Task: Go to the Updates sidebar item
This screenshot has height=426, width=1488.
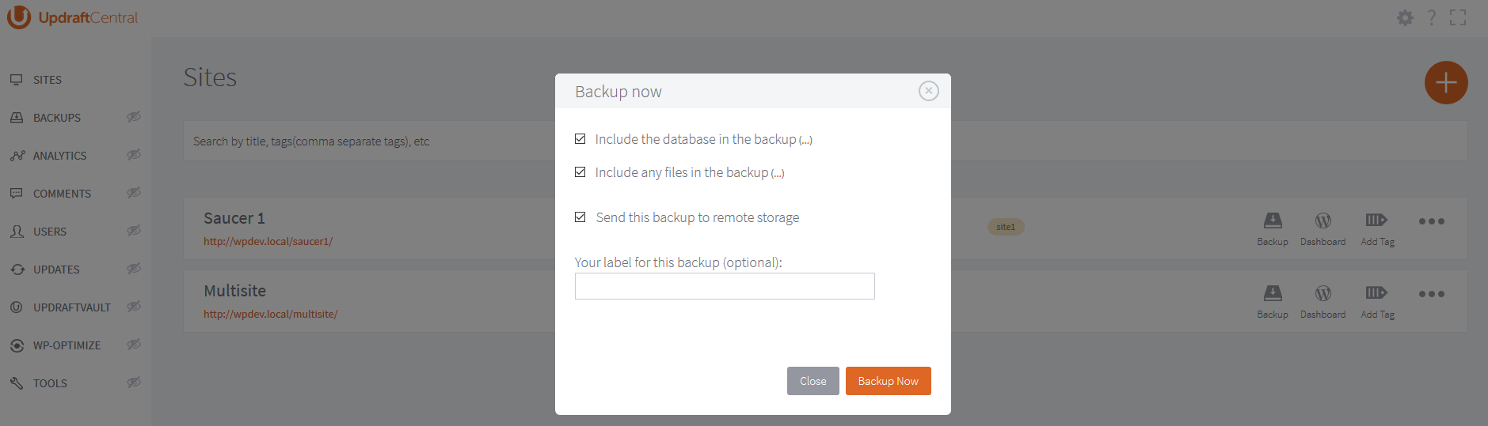Action: pyautogui.click(x=56, y=270)
